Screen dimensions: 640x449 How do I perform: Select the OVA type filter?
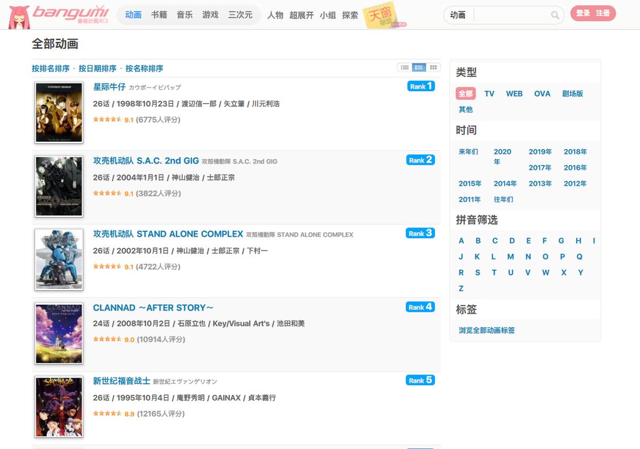point(542,94)
